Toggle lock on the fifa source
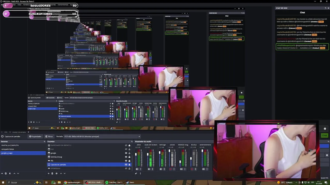The height and width of the screenshot is (185, 330). tap(129, 161)
